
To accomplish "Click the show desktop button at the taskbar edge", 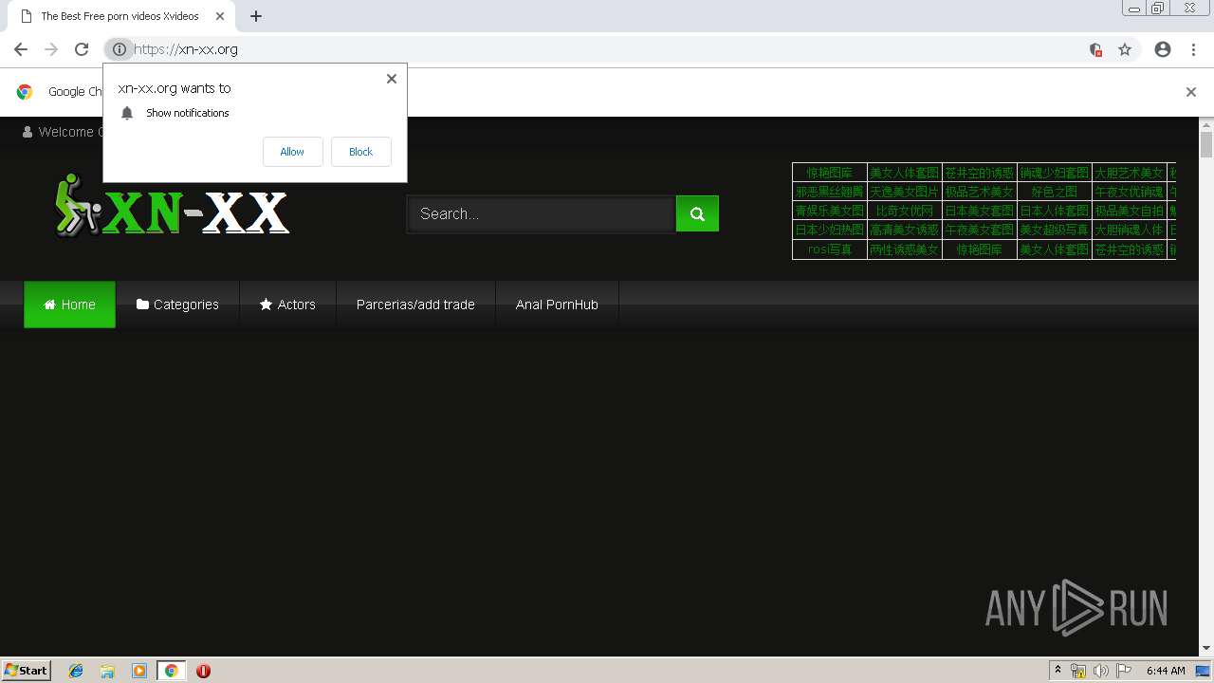I will [x=1204, y=671].
